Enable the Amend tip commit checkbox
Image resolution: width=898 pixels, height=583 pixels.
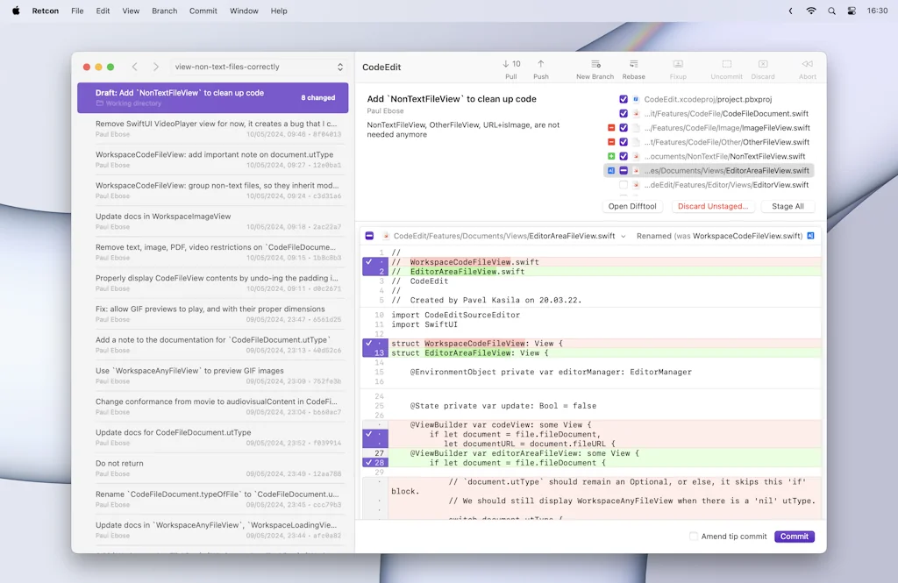click(x=694, y=537)
